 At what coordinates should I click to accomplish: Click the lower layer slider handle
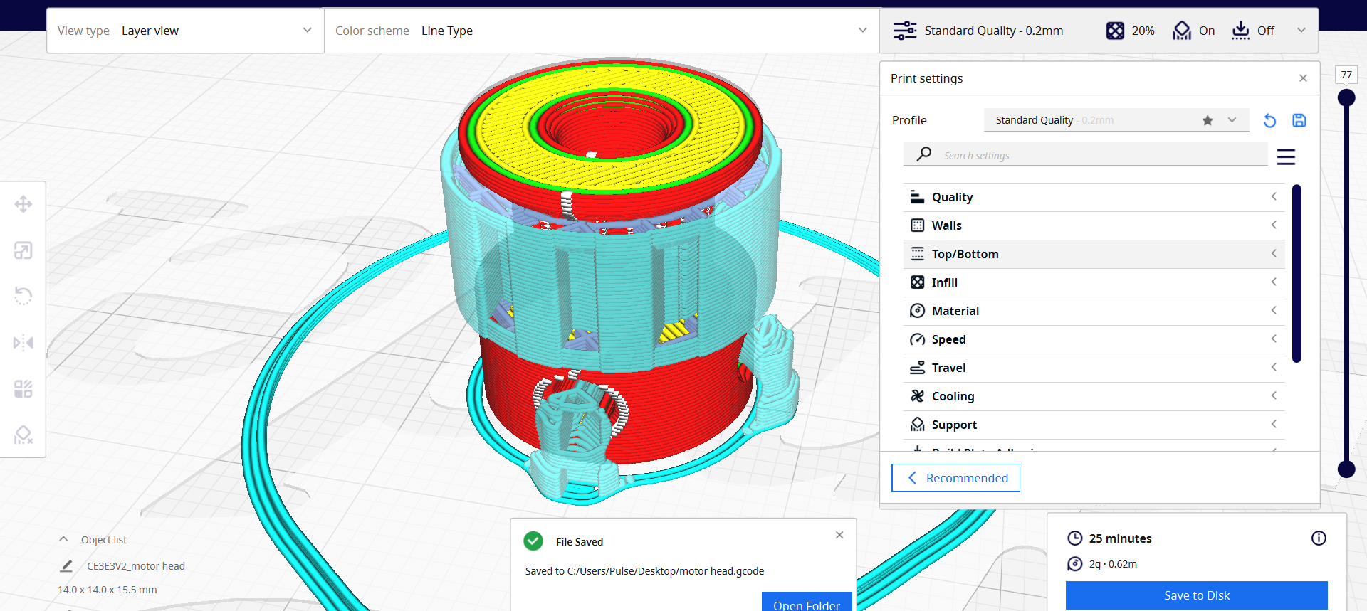(x=1346, y=469)
